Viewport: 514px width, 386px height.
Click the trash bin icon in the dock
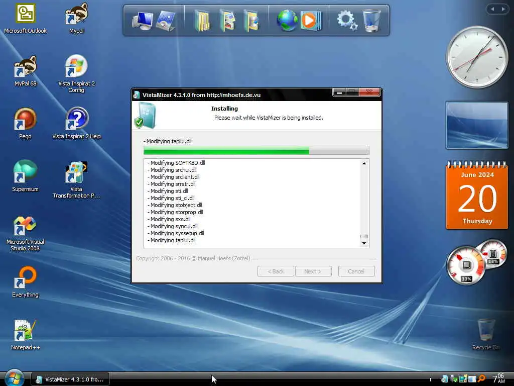372,20
